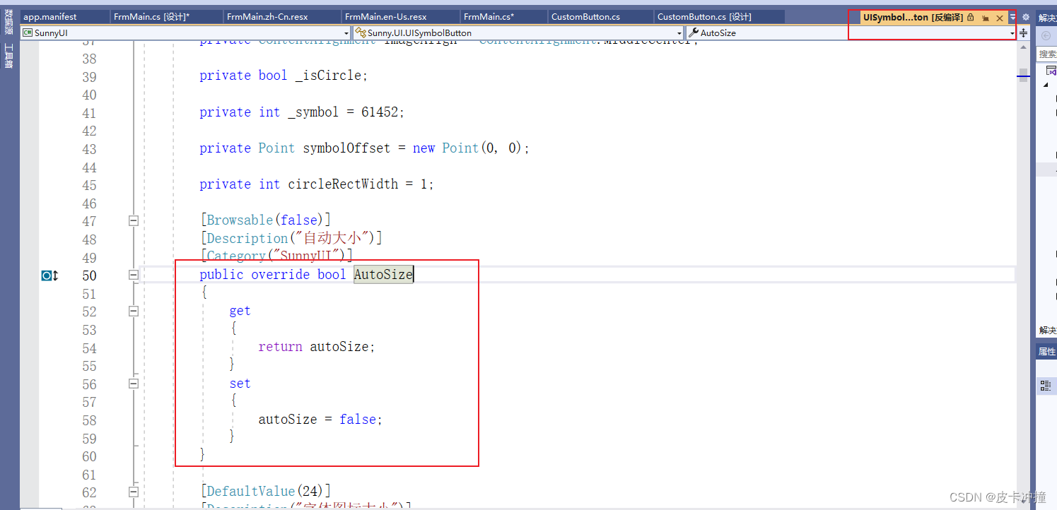Collapse the DefaultValue region at line 62
Screen dimensions: 1057x510
(x=133, y=492)
